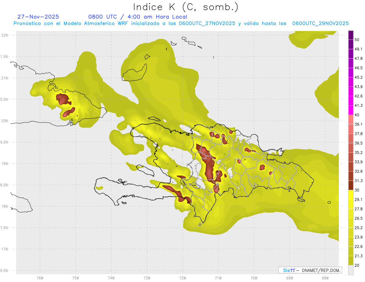The height and width of the screenshot is (282, 365).
Task: Click the colorbar label '49.1'
Action: [x=358, y=49]
